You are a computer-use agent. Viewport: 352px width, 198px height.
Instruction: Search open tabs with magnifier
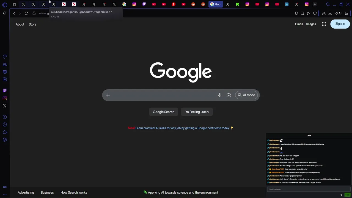tap(328, 4)
